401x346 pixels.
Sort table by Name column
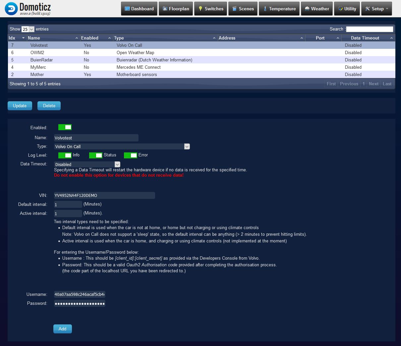pos(53,38)
